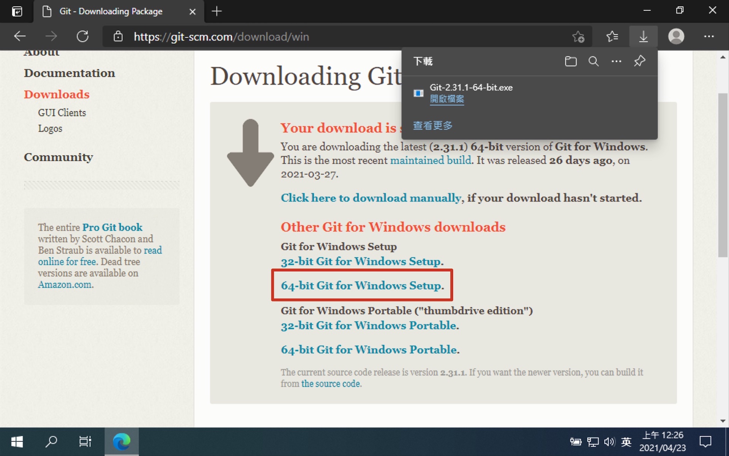Open the Pro Git book link
This screenshot has width=729, height=456.
[x=112, y=227]
